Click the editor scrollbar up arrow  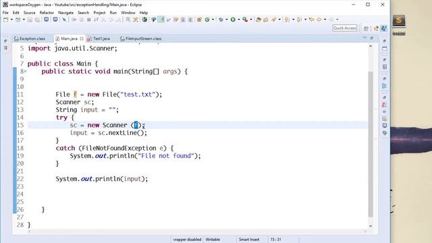click(x=371, y=47)
